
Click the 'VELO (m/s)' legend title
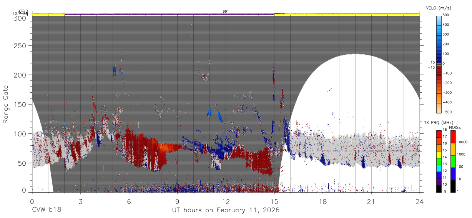pyautogui.click(x=439, y=8)
